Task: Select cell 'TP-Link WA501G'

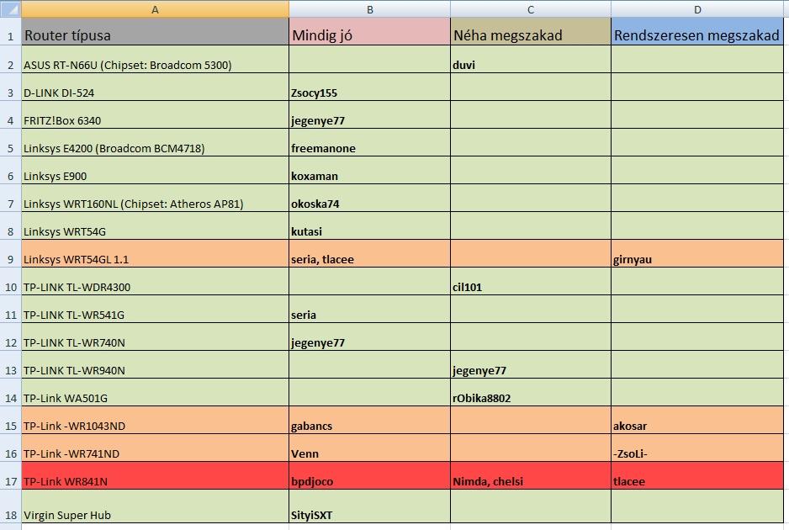Action: (155, 392)
